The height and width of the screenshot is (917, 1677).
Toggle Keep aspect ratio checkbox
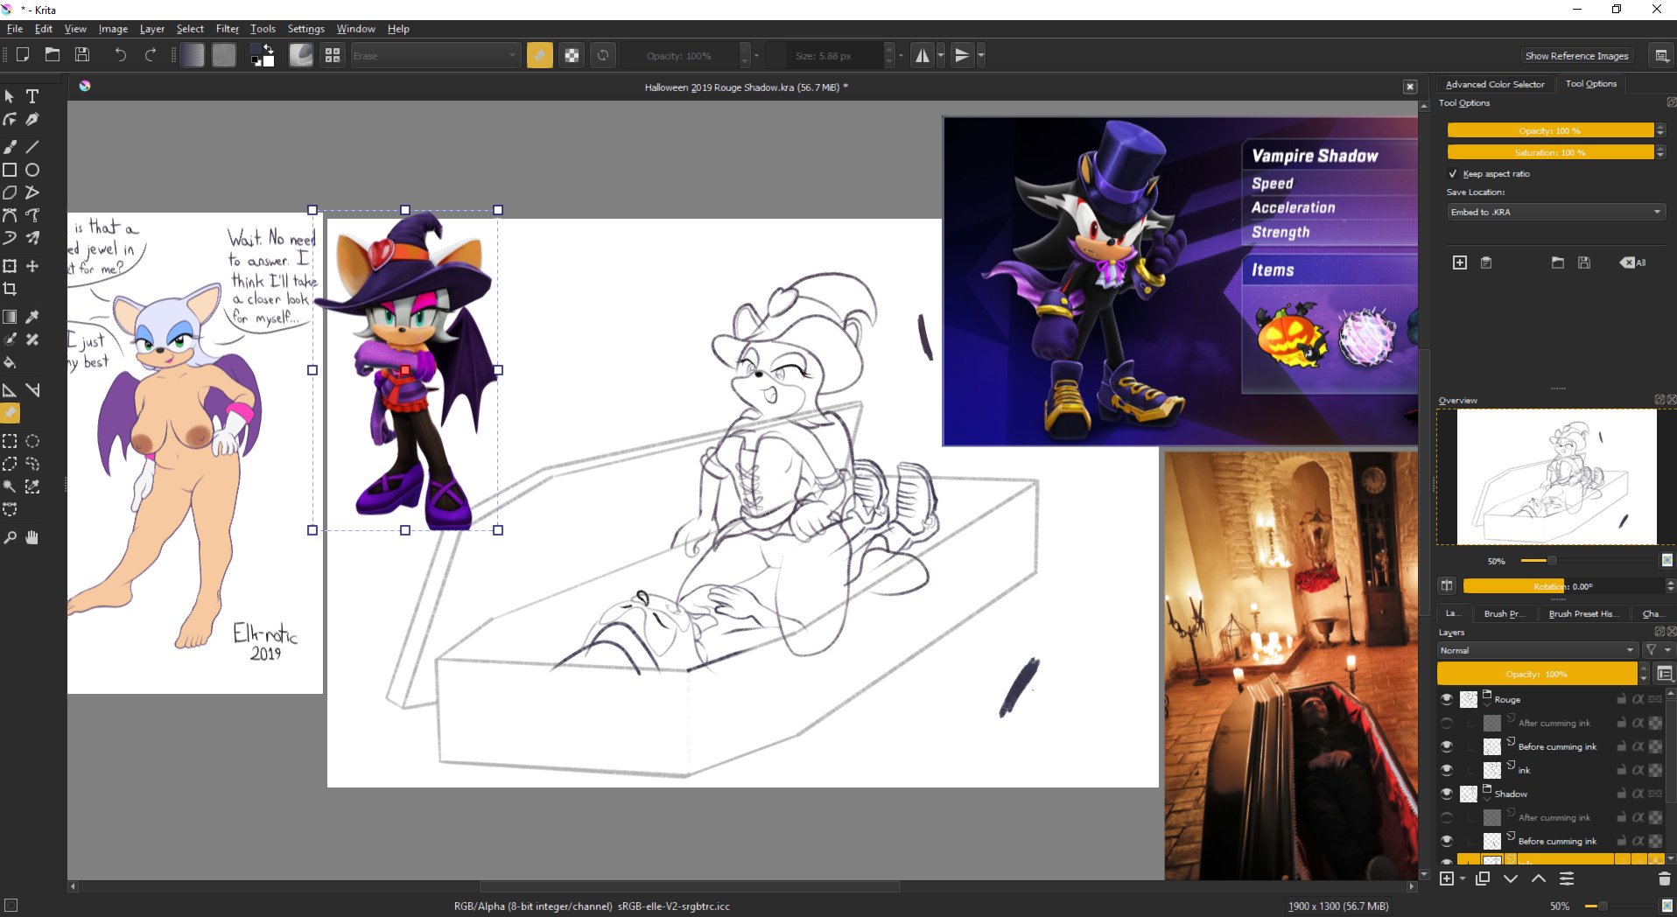click(1453, 173)
